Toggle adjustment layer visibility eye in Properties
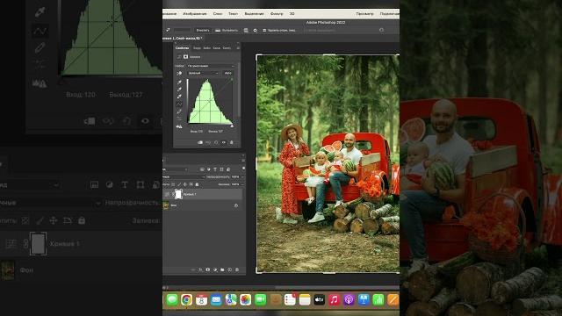The image size is (562, 316). [224, 142]
